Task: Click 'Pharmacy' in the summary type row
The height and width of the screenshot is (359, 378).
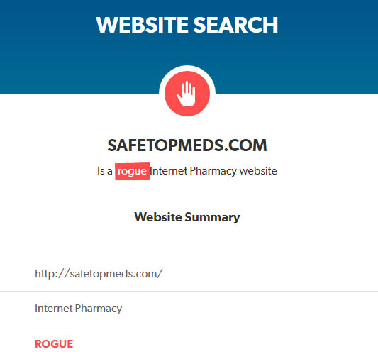Action: click(x=99, y=309)
